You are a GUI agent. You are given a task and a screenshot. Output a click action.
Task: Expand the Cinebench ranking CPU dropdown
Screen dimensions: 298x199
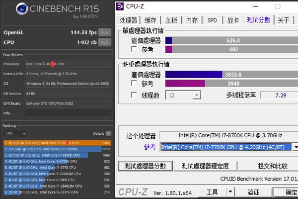[15, 133]
